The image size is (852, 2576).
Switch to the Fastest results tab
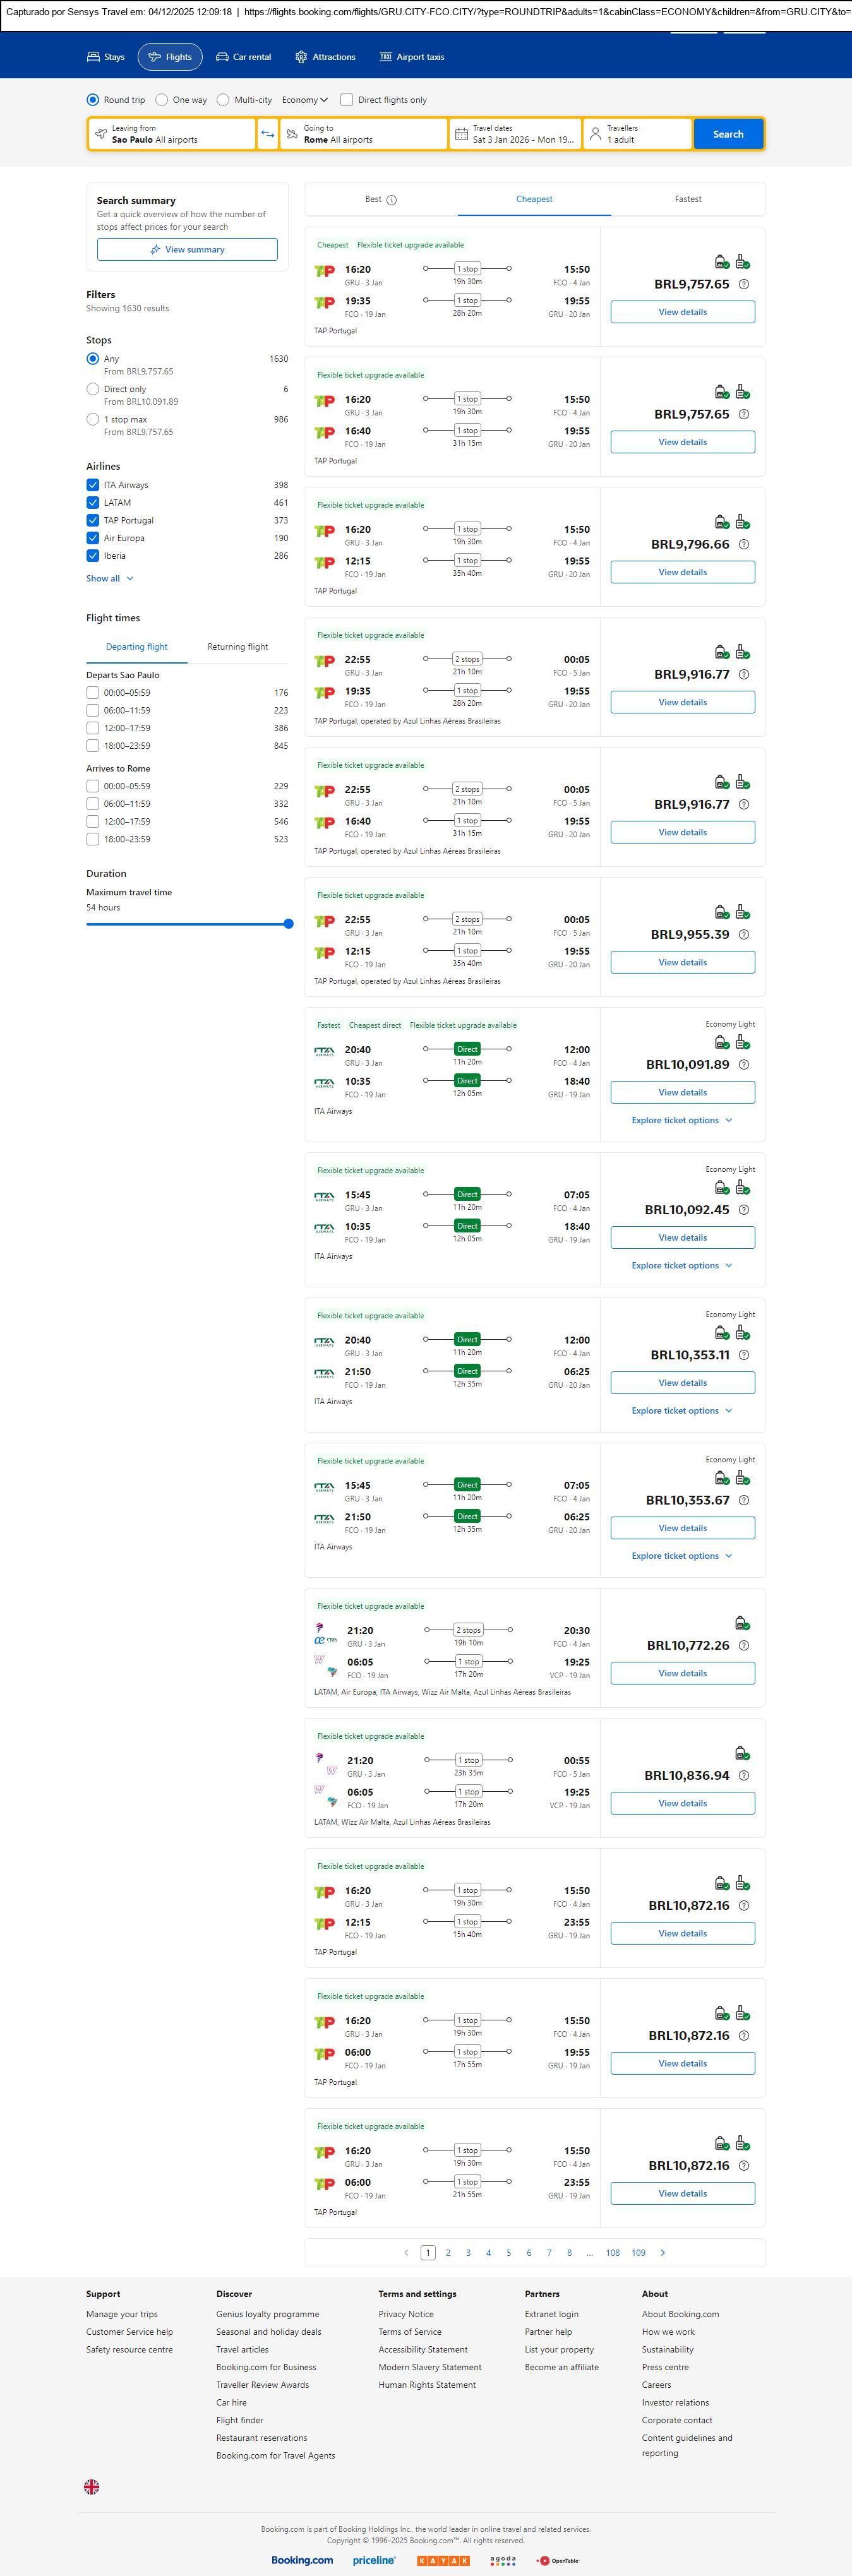(687, 199)
